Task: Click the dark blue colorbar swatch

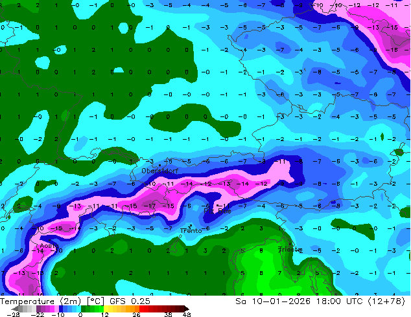Action: point(61,309)
